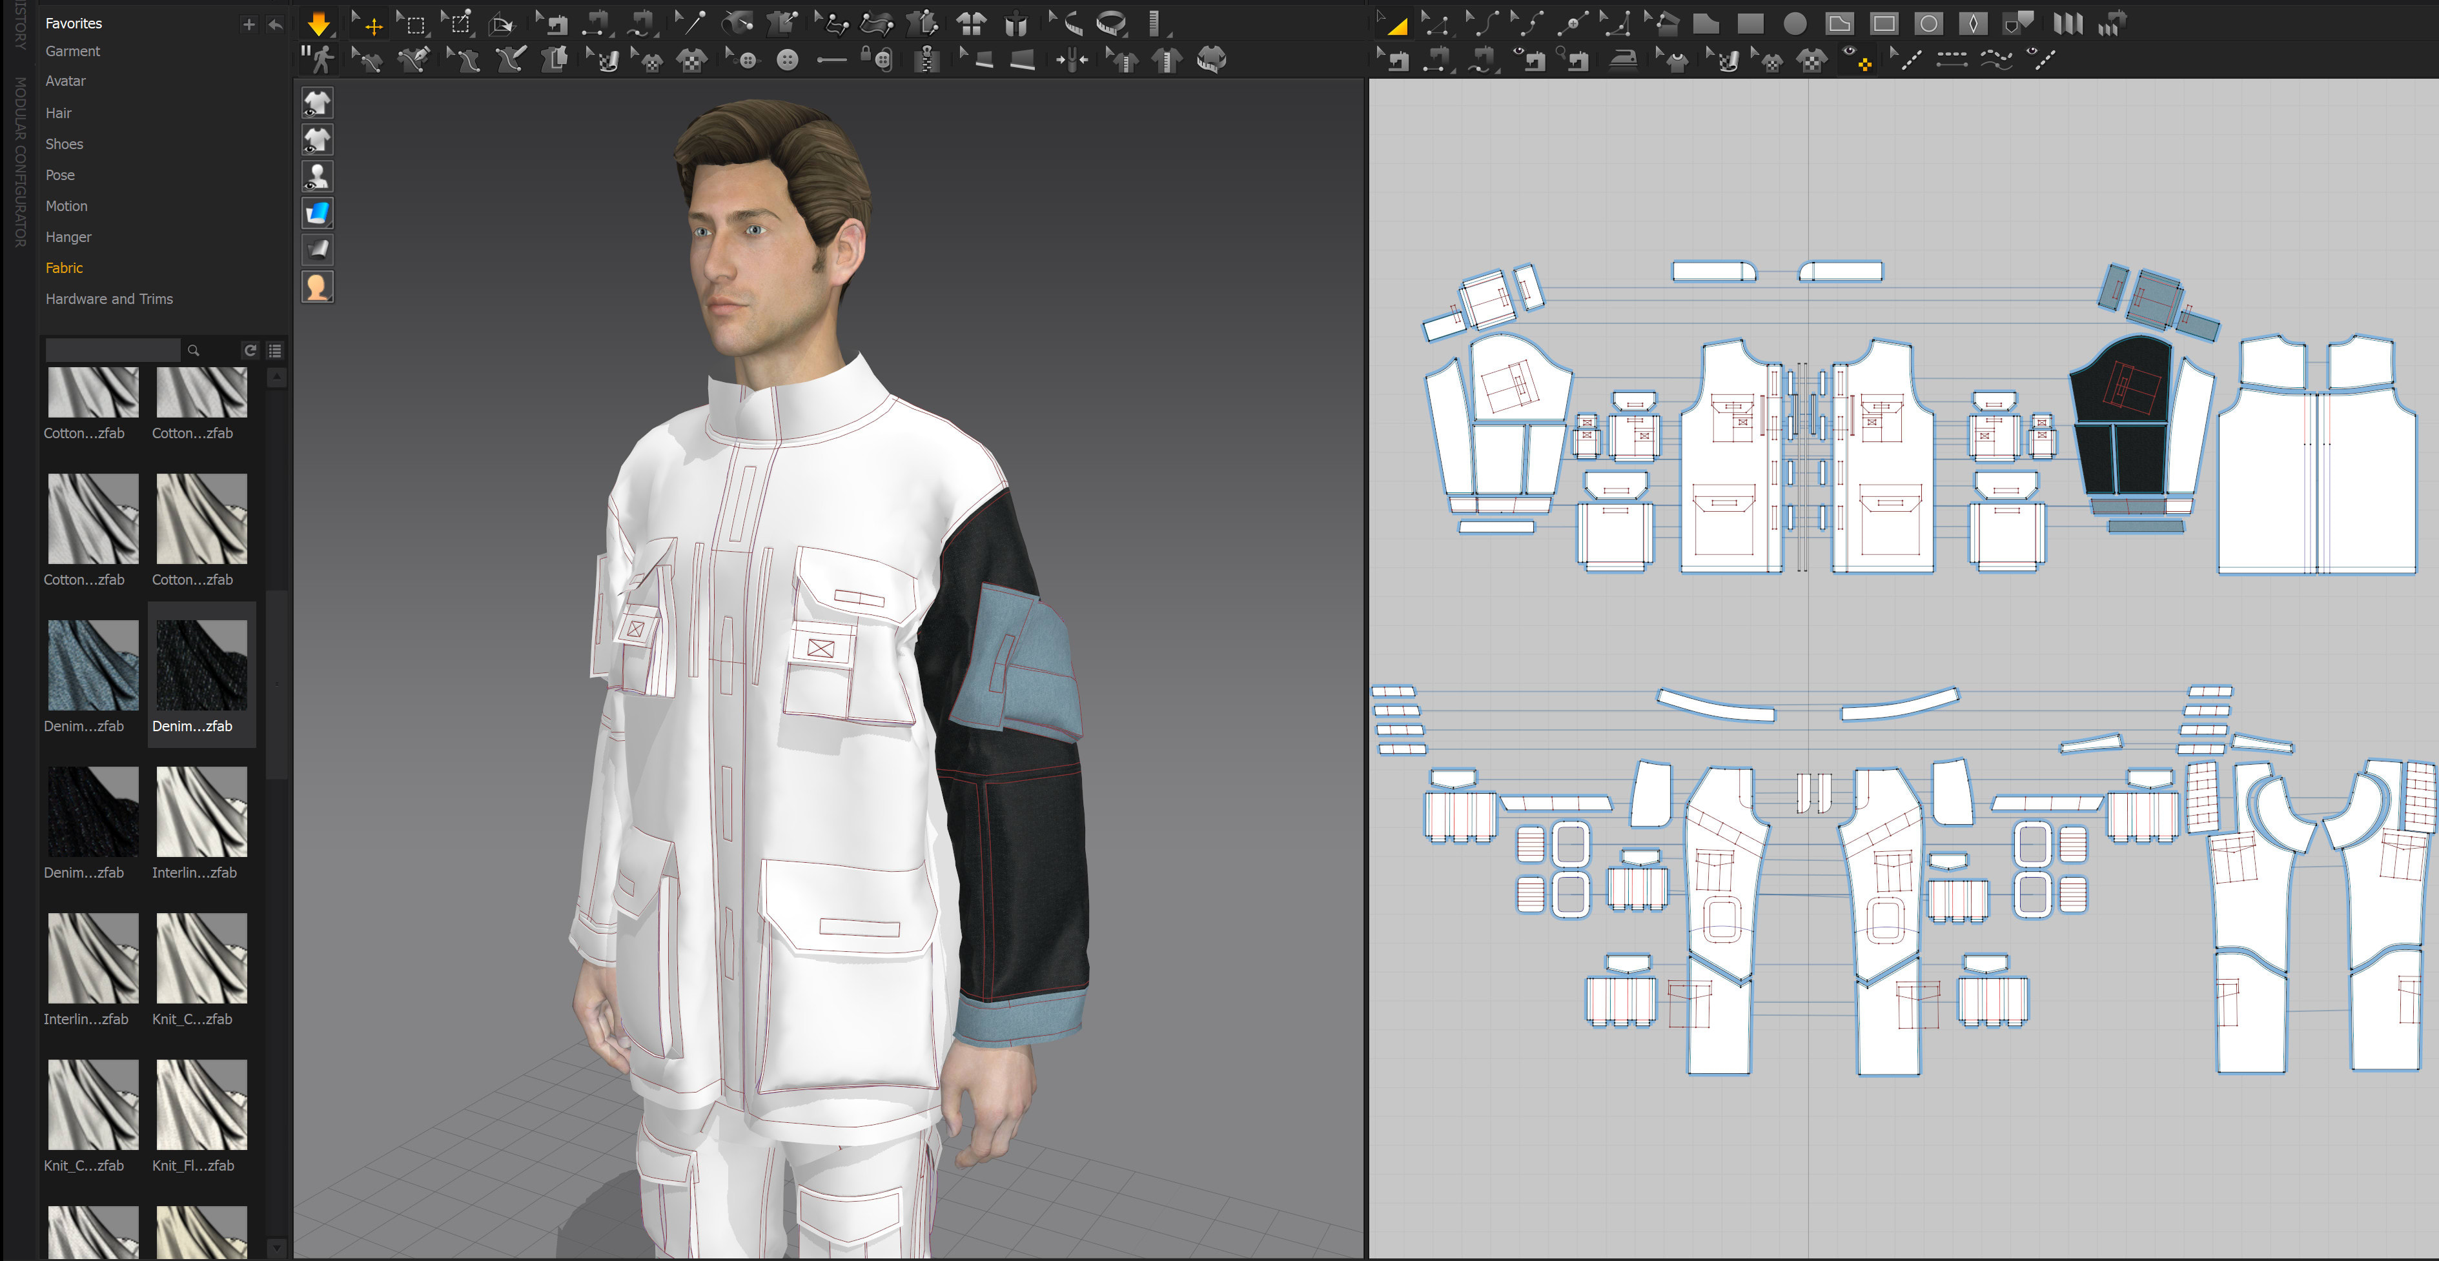Refresh the library list
This screenshot has width=2439, height=1261.
coord(250,350)
